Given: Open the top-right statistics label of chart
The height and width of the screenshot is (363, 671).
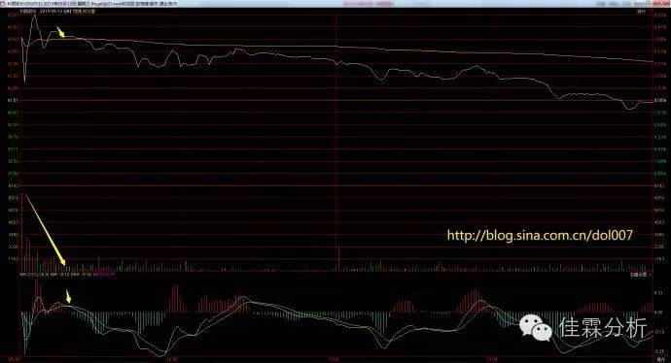Looking at the screenshot, I should point(641,12).
